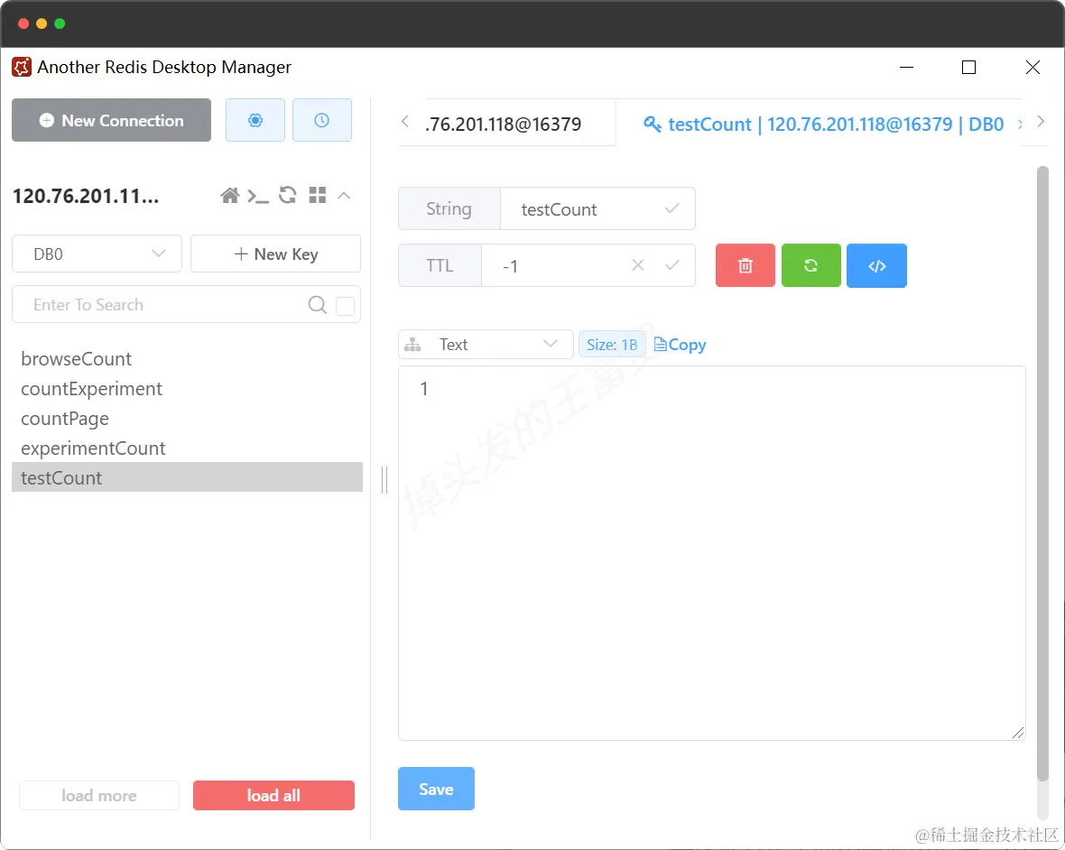
Task: Refresh the connection key list
Action: pos(287,196)
